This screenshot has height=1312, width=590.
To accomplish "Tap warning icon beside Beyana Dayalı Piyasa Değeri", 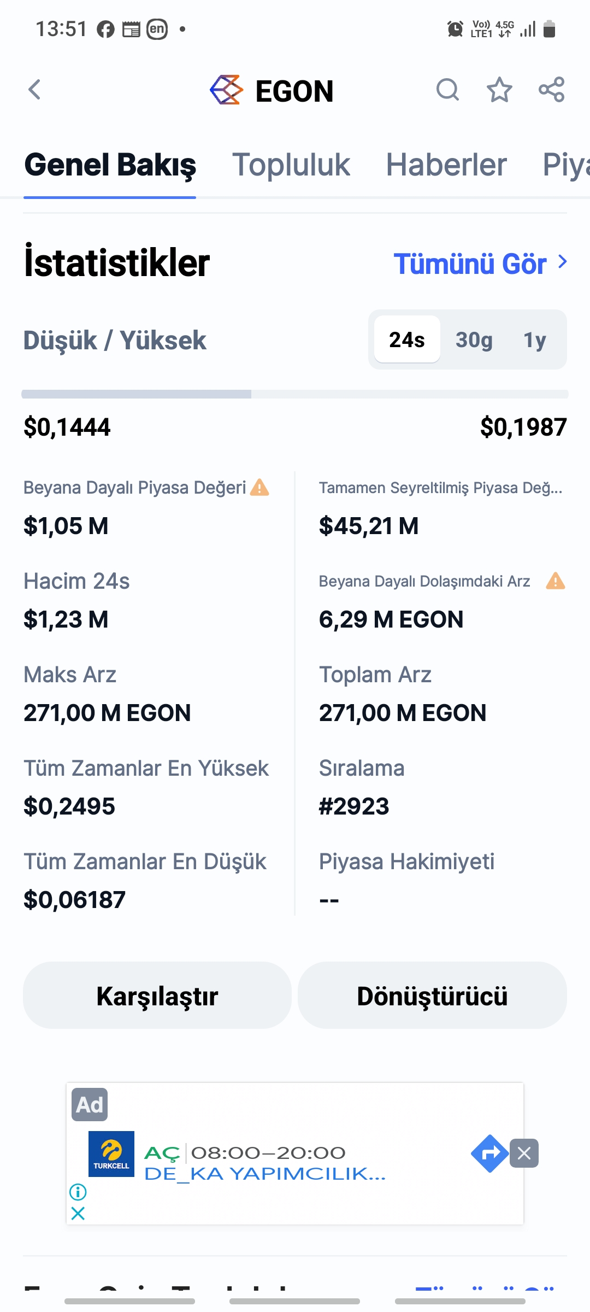I will pyautogui.click(x=259, y=487).
